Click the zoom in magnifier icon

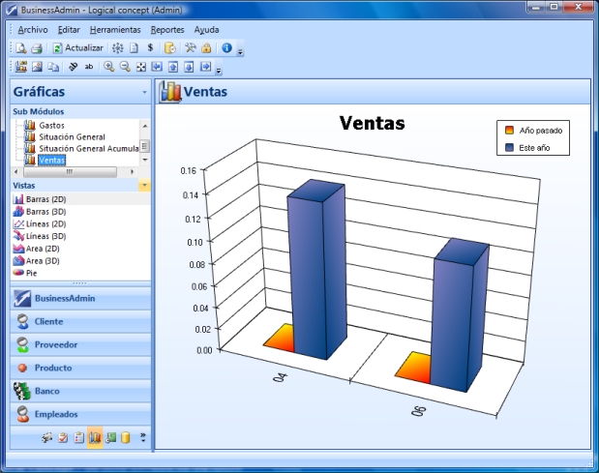pyautogui.click(x=108, y=67)
